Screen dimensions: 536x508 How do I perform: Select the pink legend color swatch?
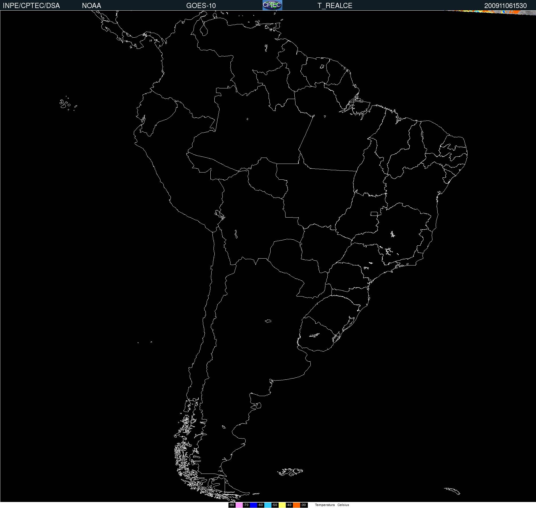click(x=239, y=505)
